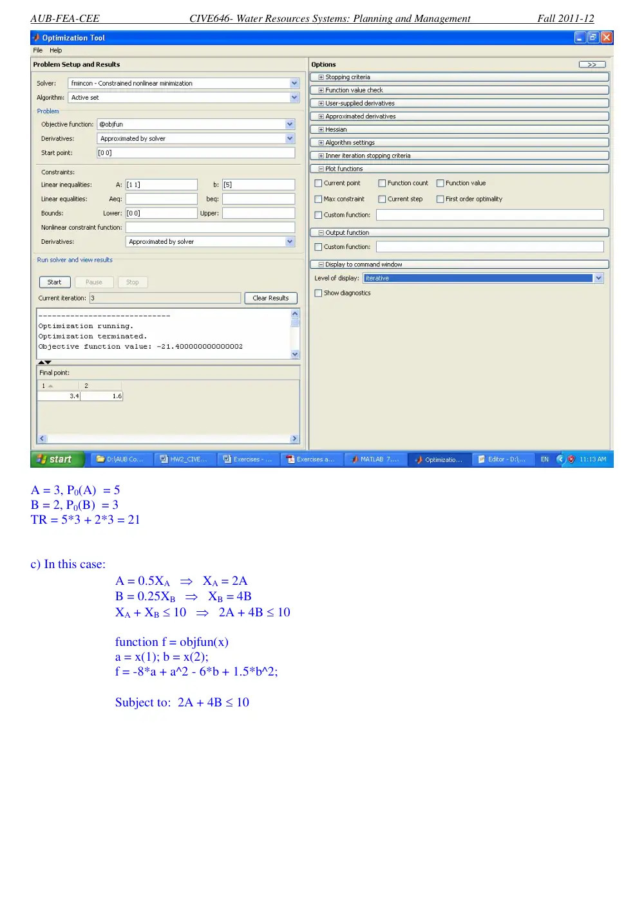Screen dimensions: 644x911
Task: Click the Stop button
Action: 133,282
